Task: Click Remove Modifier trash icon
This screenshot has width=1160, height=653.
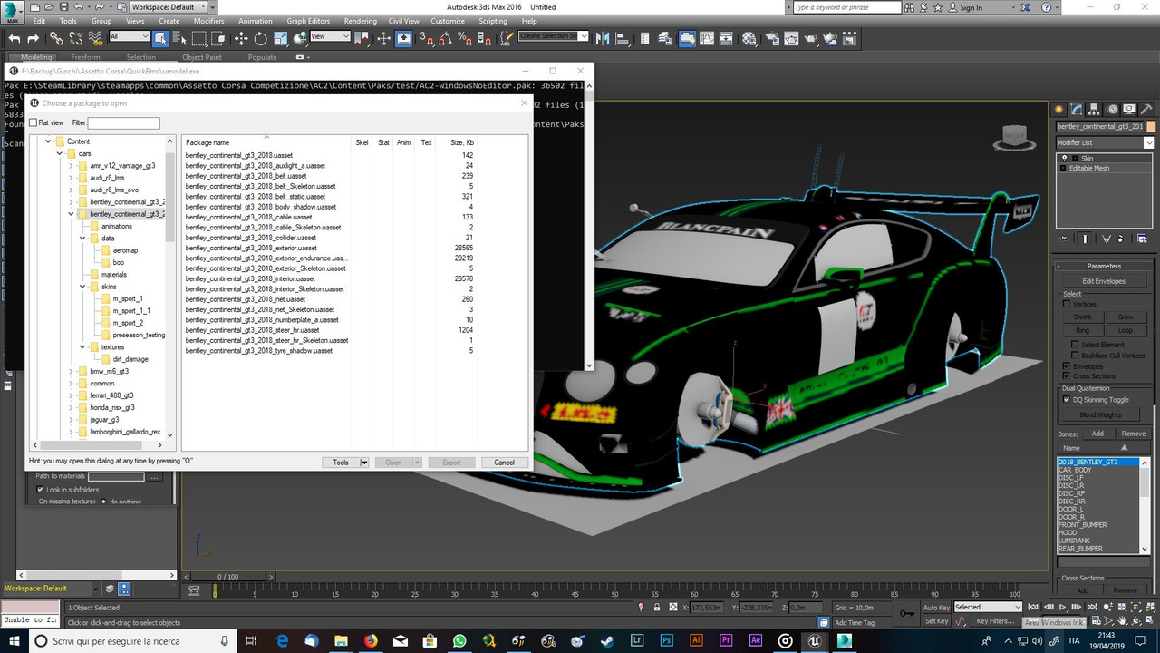Action: pyautogui.click(x=1120, y=239)
